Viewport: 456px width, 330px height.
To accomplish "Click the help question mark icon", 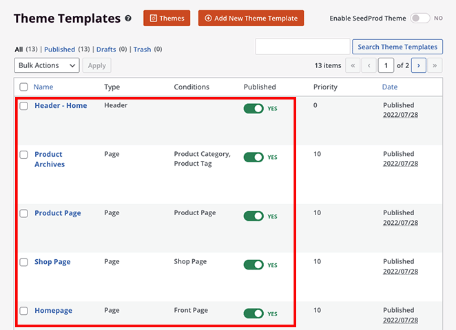I will [x=128, y=19].
